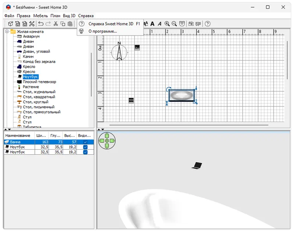Click the rotation handle of the bathtub

tap(169, 89)
